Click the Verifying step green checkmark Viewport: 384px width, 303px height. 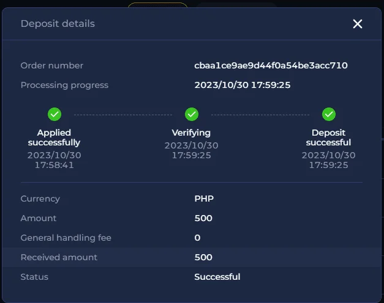pos(192,114)
